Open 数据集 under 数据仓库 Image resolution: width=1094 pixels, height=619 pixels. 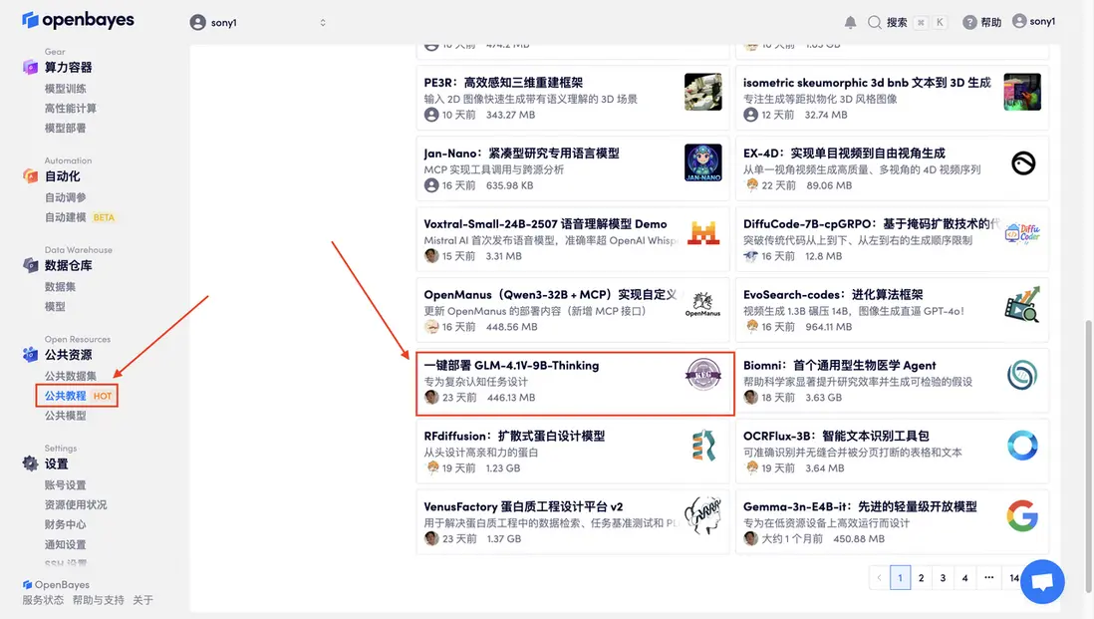pos(60,287)
